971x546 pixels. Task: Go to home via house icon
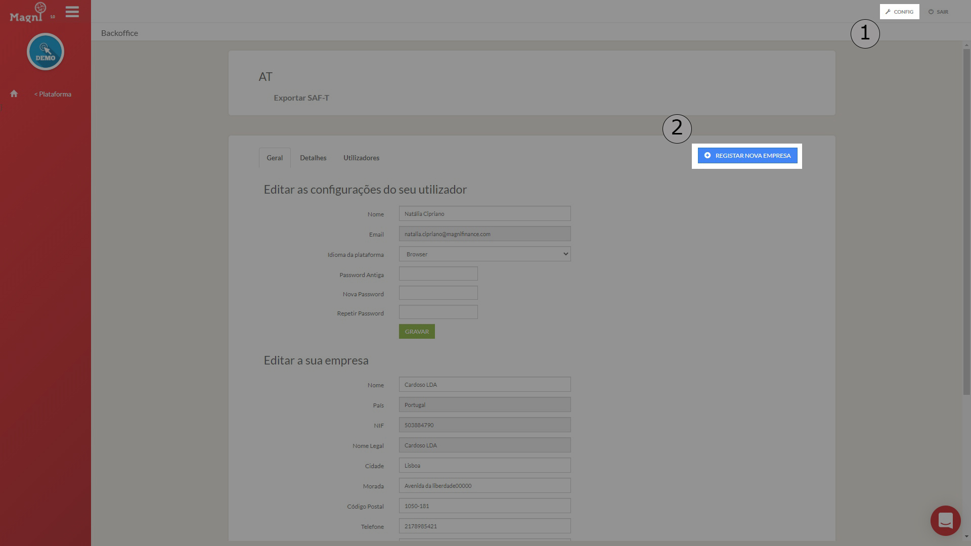tap(14, 94)
